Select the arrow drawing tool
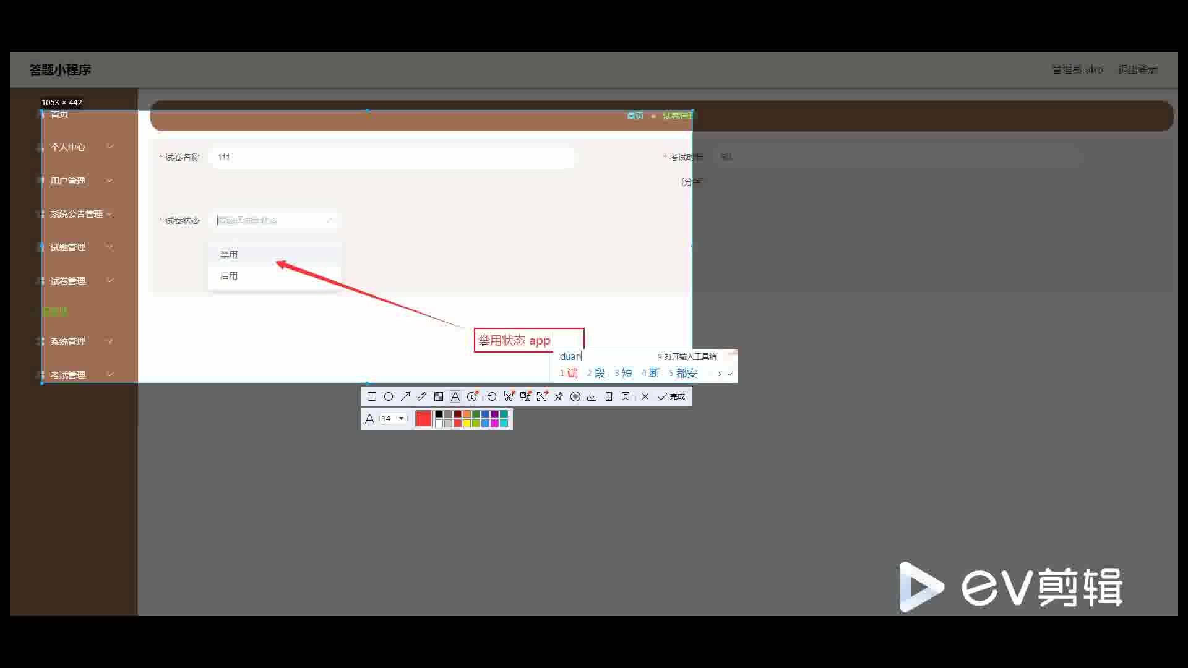The image size is (1188, 668). coord(405,396)
